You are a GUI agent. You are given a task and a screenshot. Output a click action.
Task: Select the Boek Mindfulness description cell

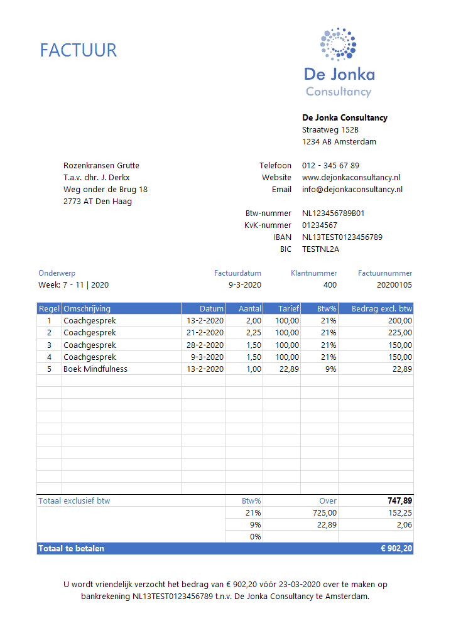coord(95,369)
